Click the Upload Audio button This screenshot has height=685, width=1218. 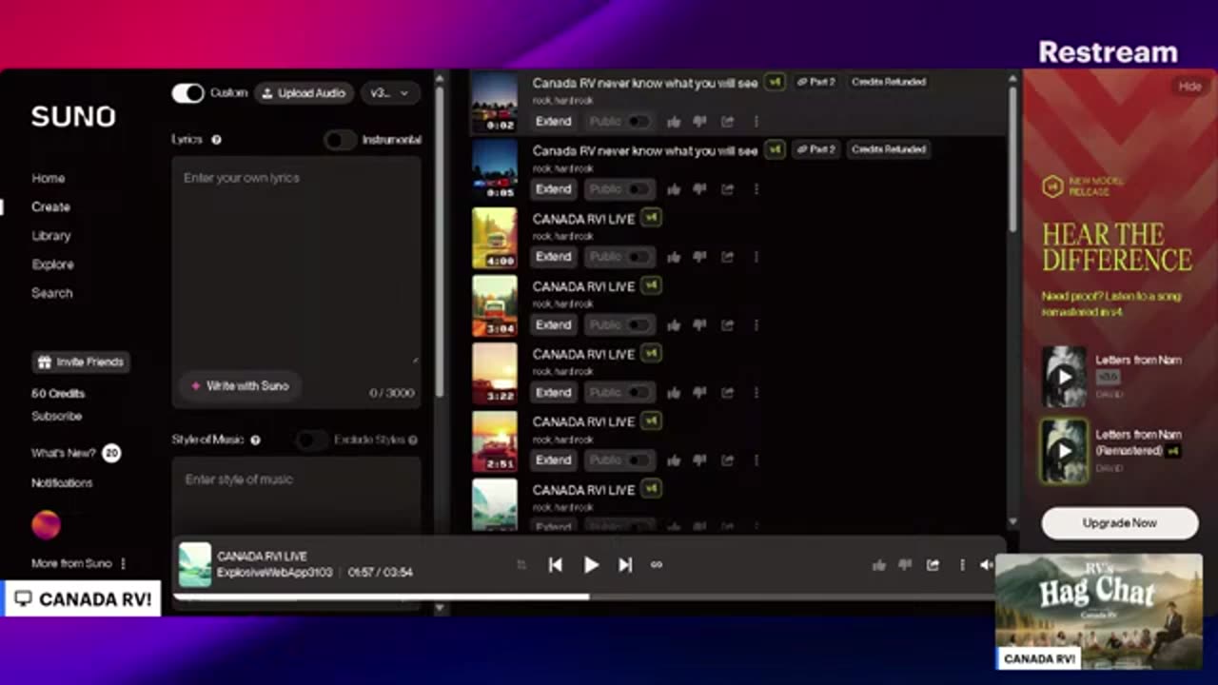(304, 93)
